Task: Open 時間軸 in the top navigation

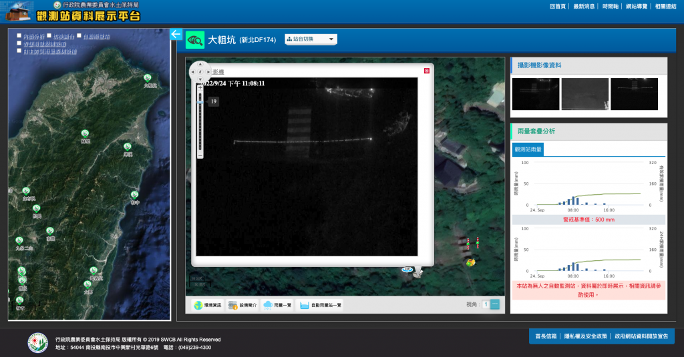Action: click(611, 7)
